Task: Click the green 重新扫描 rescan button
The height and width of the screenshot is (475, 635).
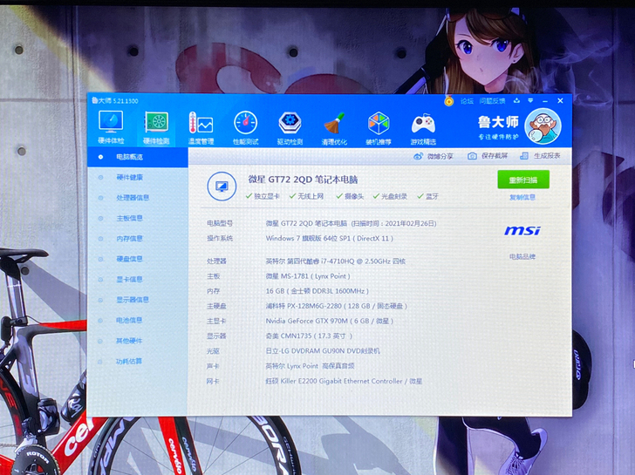Action: (523, 180)
